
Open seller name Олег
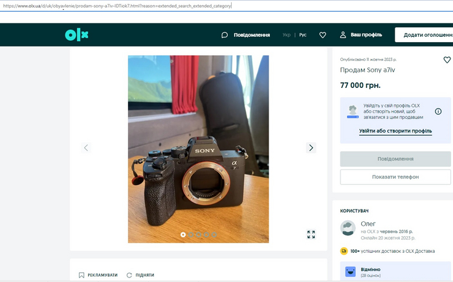point(368,224)
